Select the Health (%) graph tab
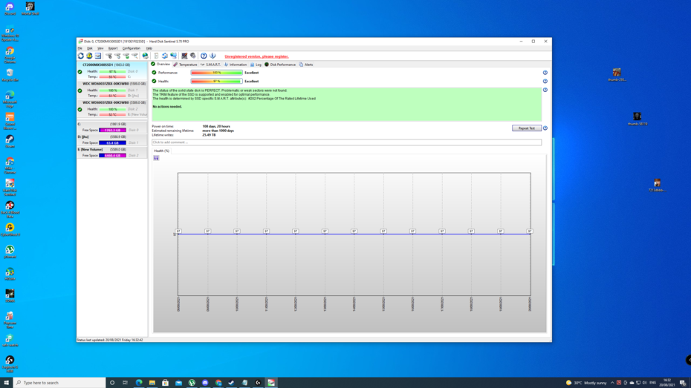This screenshot has width=691, height=388. (161, 151)
